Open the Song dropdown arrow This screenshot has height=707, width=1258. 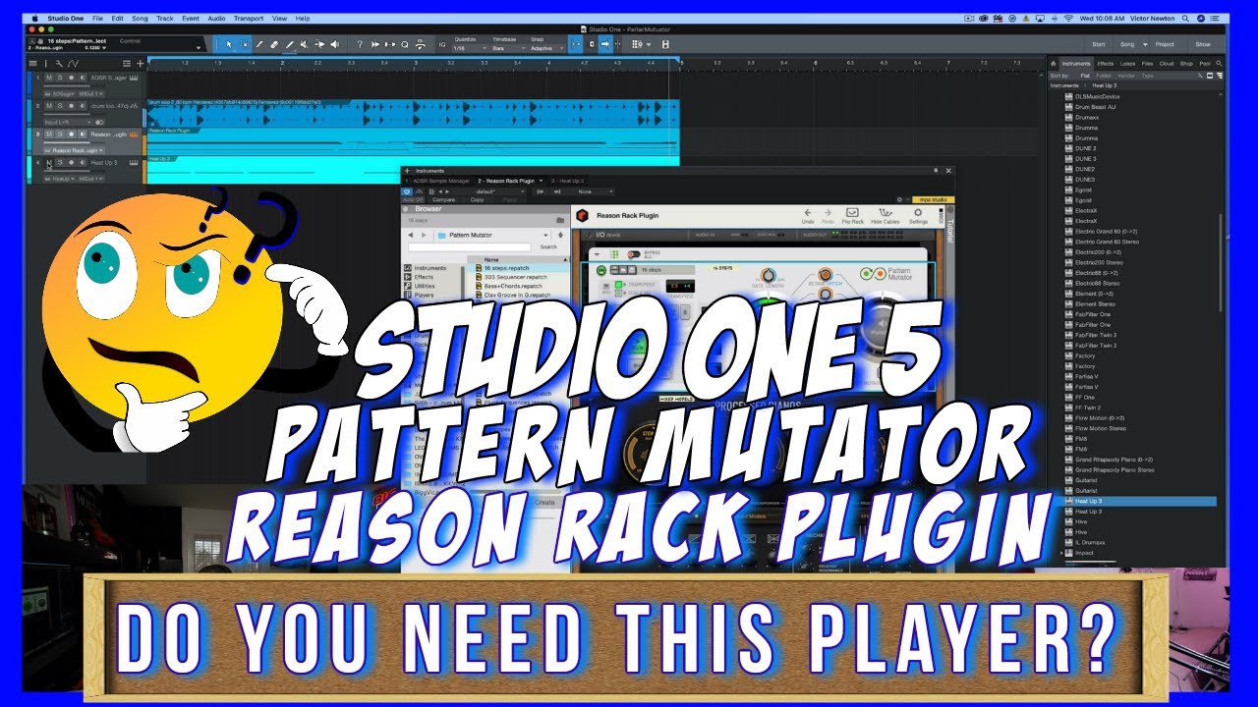pos(1145,44)
